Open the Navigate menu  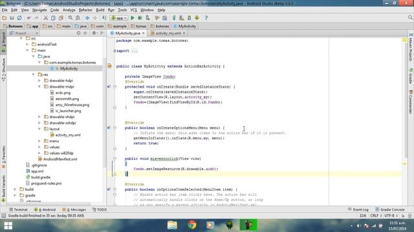[x=39, y=10]
